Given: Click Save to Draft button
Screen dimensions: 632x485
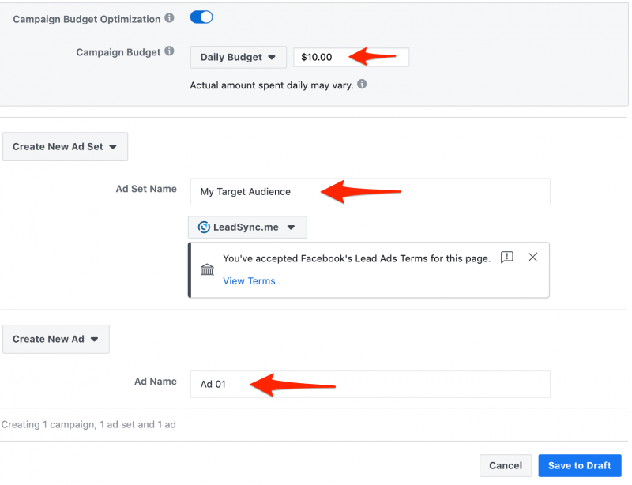Looking at the screenshot, I should [580, 466].
